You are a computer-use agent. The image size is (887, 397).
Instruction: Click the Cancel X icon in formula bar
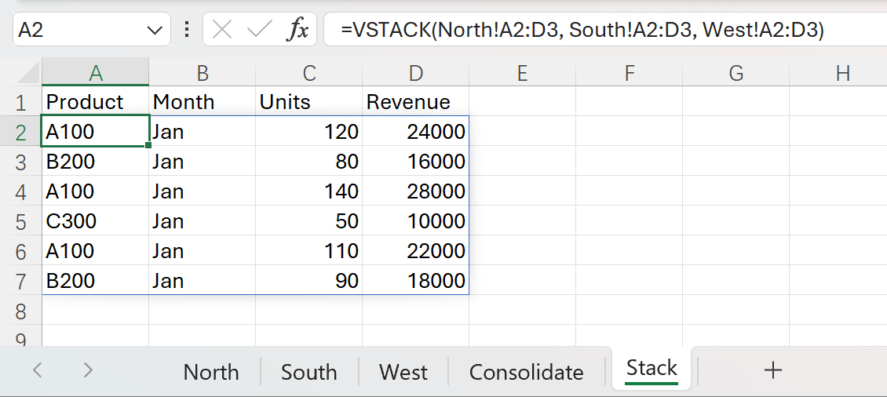click(x=223, y=31)
